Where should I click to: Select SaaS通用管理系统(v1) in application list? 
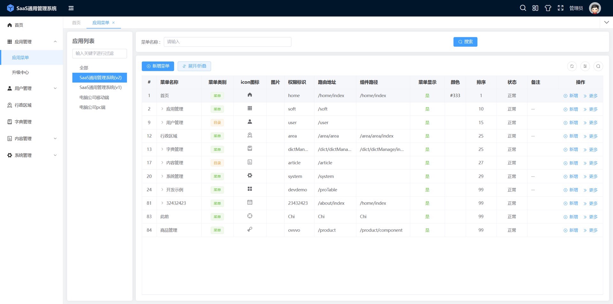click(100, 87)
